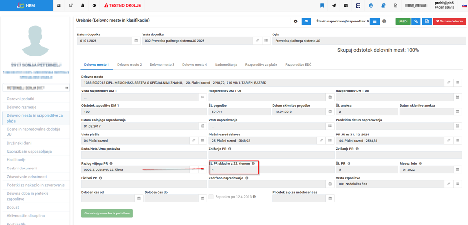468x225 pixels.
Task: Open PR JU na 31. 12. 2024 lookup list
Action: point(458,140)
